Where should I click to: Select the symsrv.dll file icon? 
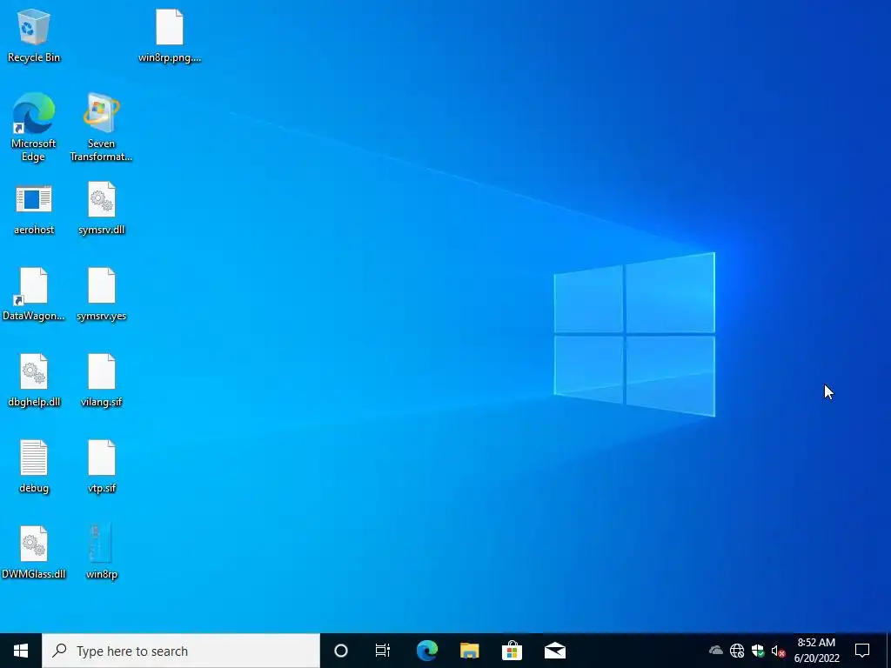click(101, 210)
